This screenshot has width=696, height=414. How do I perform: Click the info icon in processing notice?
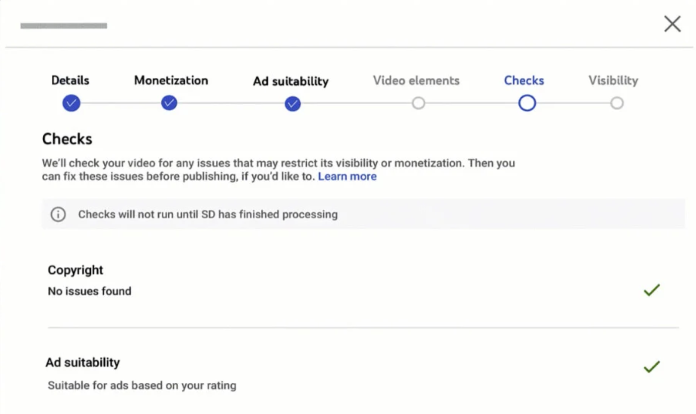(58, 214)
